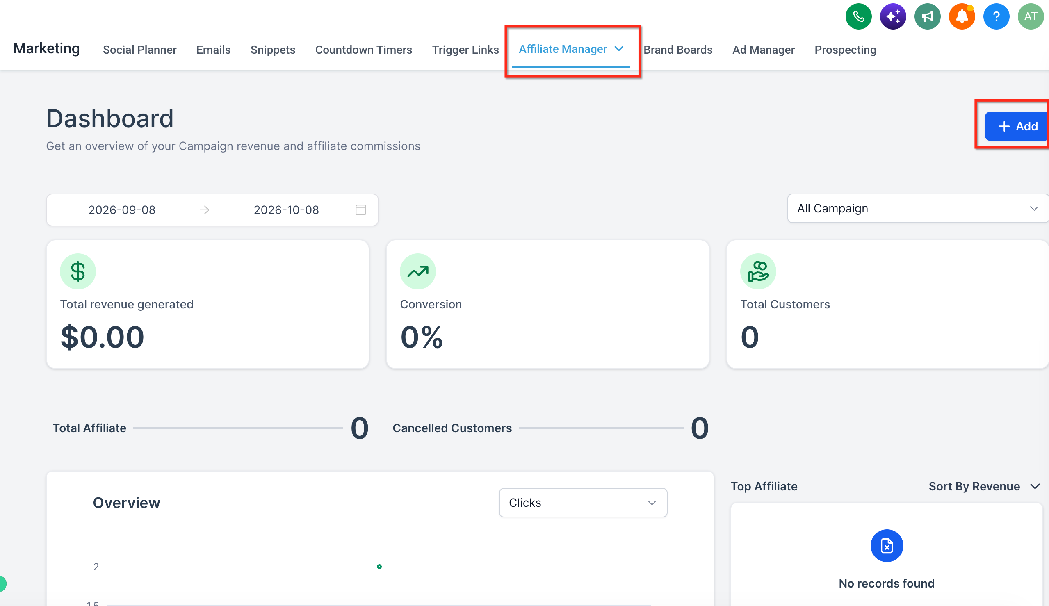
Task: Click the Marketing section title
Action: point(46,48)
